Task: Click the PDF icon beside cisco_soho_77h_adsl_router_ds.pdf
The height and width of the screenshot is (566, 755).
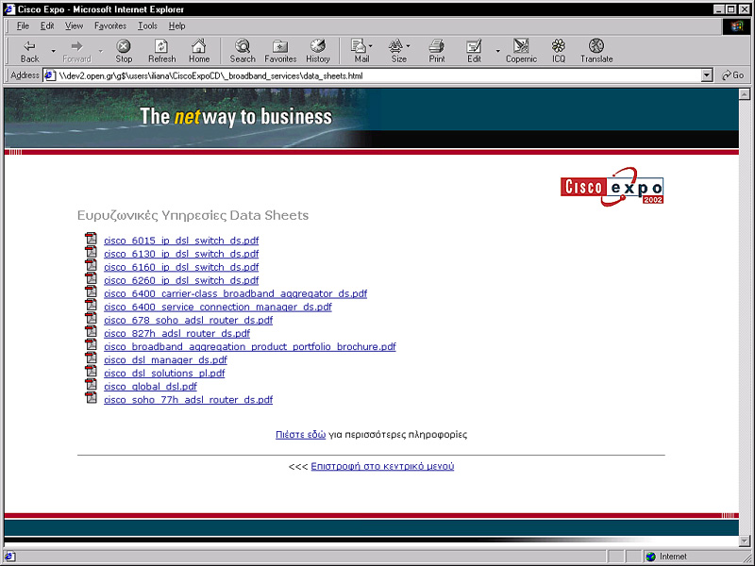Action: (91, 398)
